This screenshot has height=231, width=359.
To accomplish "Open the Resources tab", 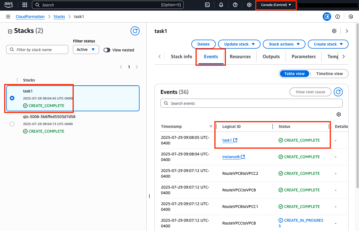I will 240,56.
